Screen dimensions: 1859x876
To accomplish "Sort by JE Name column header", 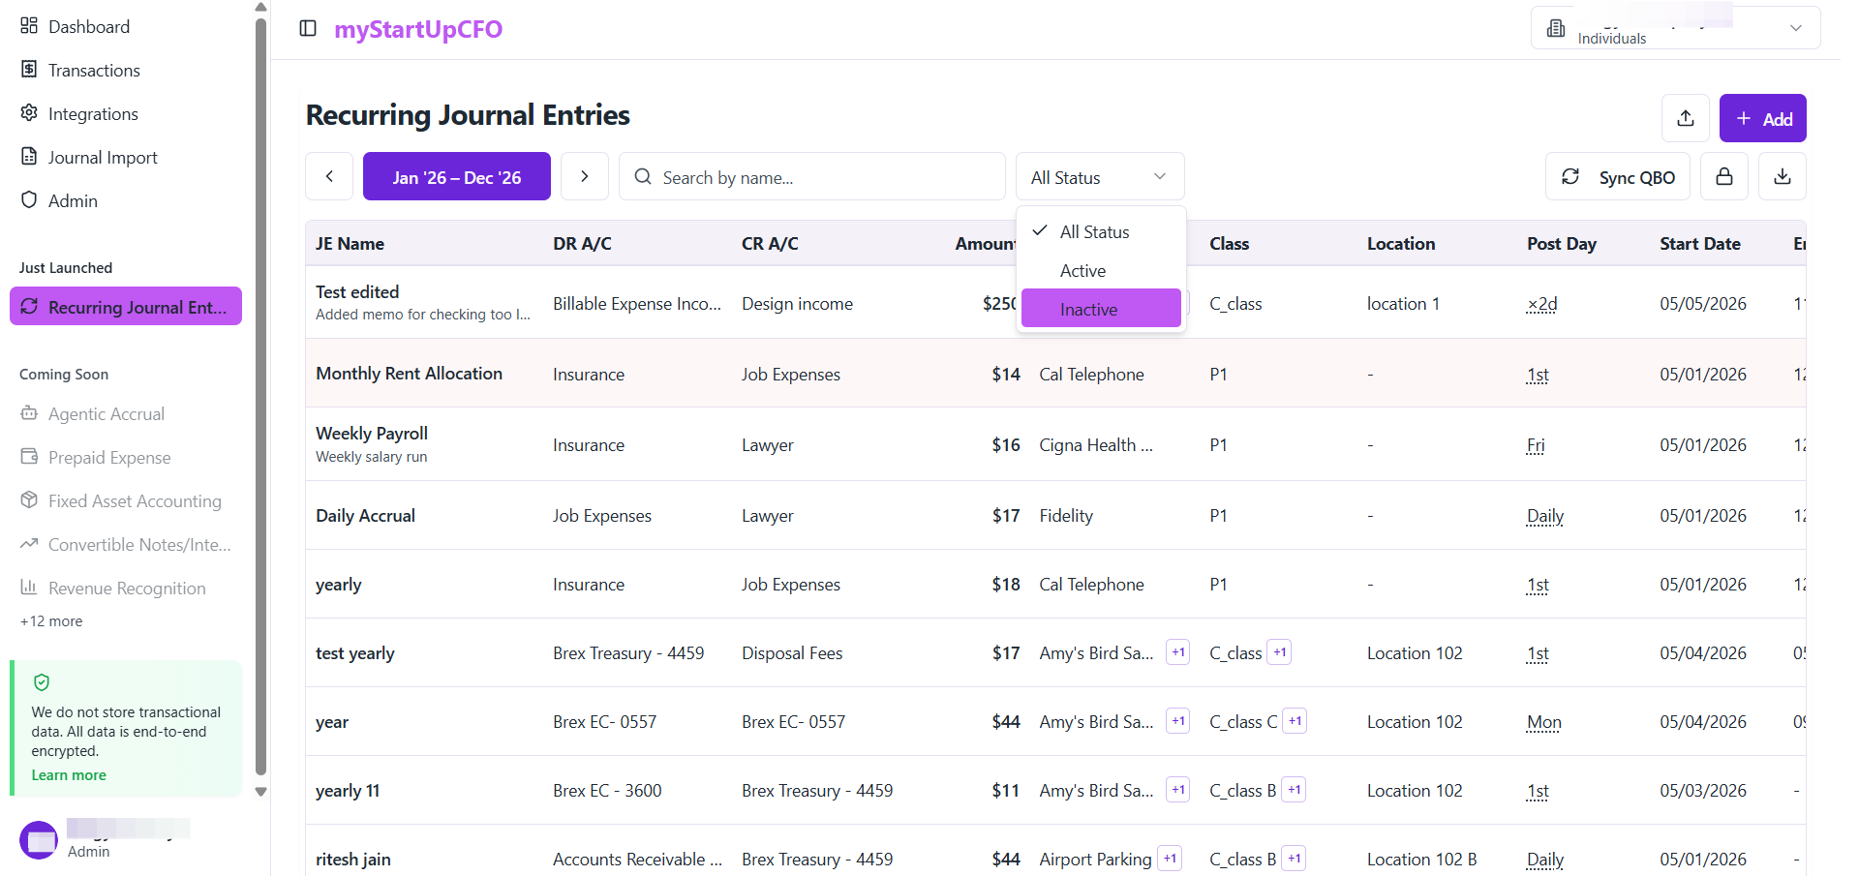I will tap(350, 244).
